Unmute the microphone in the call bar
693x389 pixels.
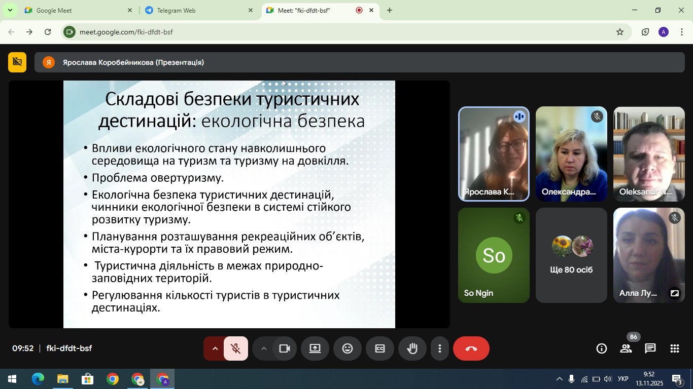coord(235,348)
